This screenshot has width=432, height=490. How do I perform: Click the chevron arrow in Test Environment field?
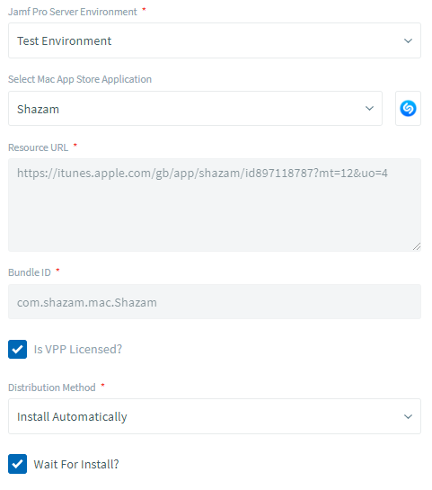pos(408,41)
